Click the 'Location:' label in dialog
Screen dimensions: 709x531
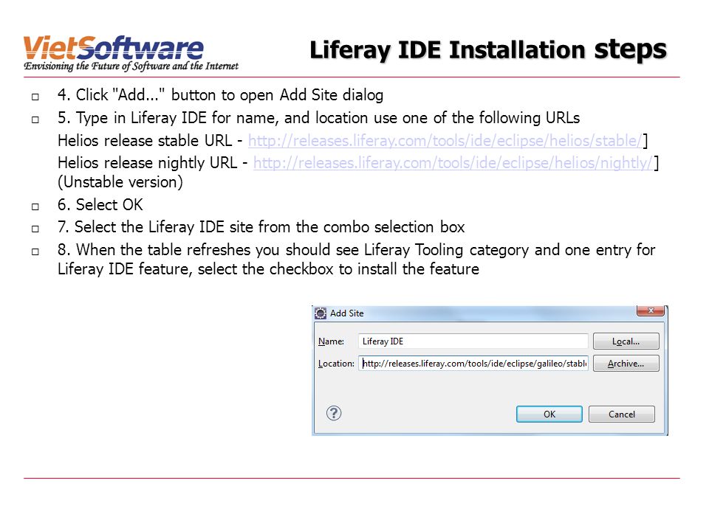tap(336, 364)
